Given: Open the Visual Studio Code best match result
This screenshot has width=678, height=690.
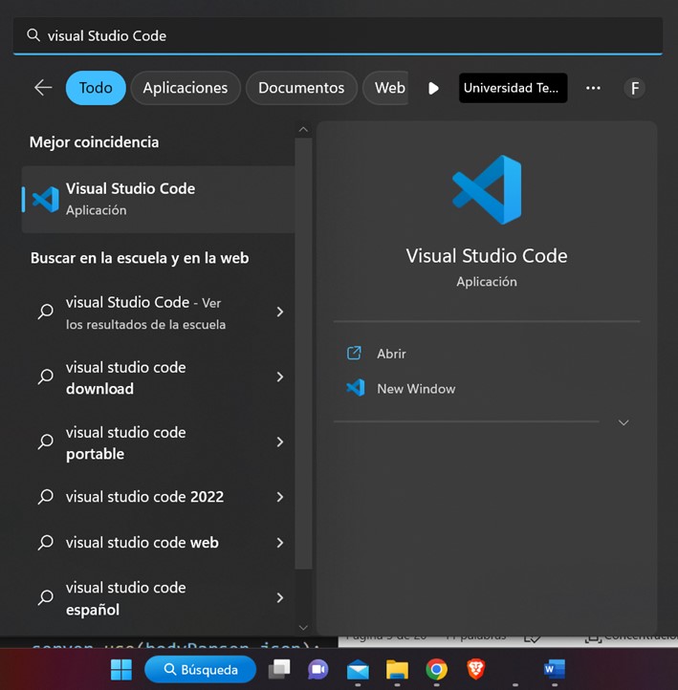Looking at the screenshot, I should coord(159,200).
